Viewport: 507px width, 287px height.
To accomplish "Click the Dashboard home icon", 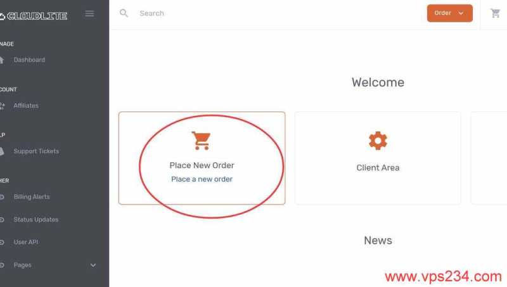I will click(x=2, y=60).
